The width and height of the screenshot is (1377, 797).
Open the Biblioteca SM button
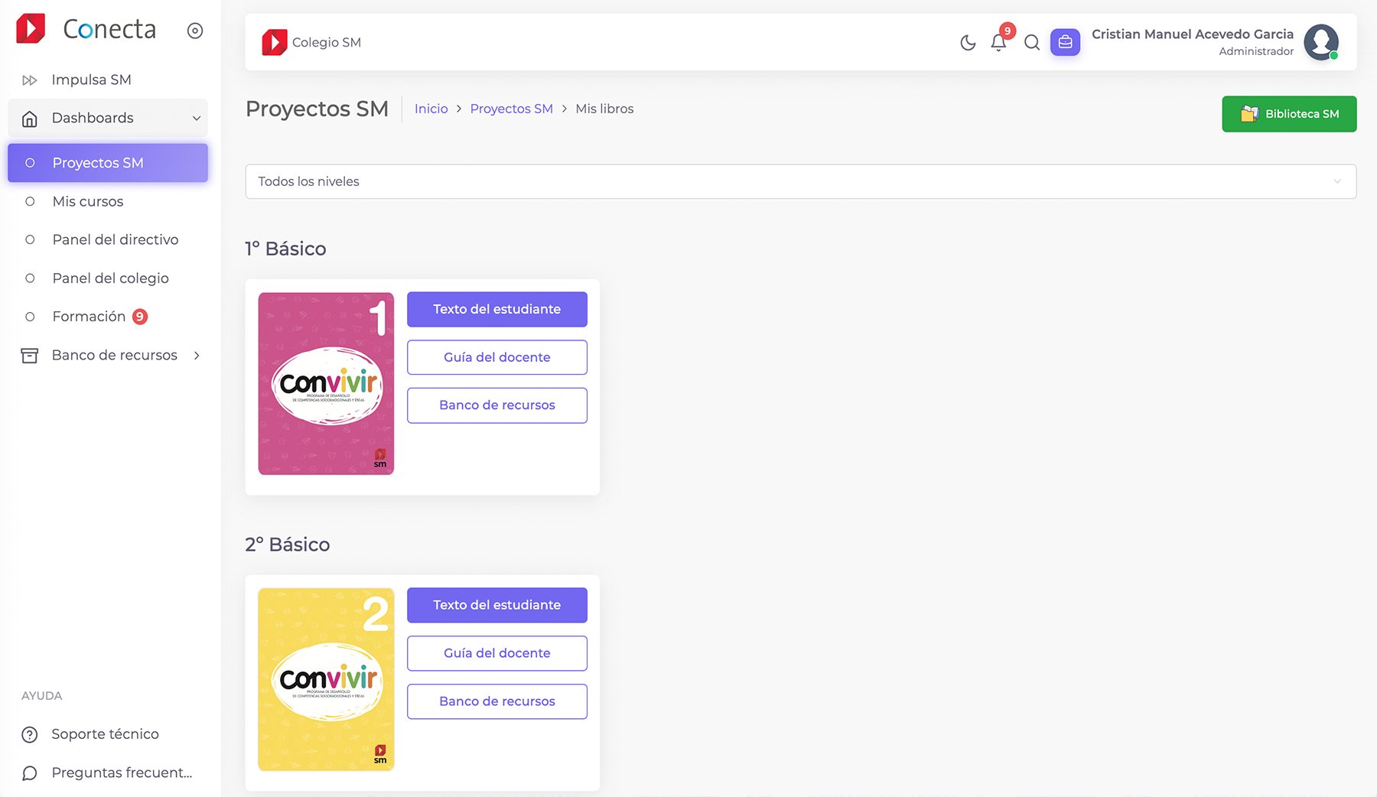coord(1289,114)
